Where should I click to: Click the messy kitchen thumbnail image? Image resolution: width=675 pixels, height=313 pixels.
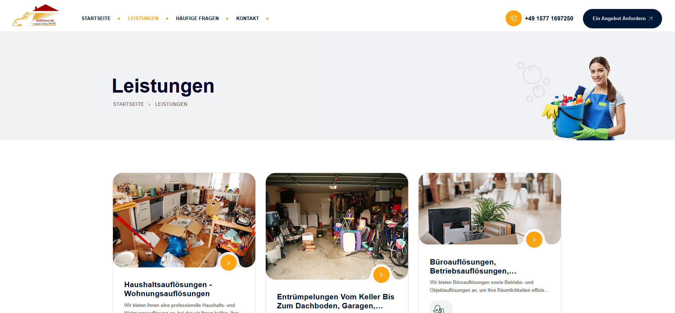tap(184, 220)
